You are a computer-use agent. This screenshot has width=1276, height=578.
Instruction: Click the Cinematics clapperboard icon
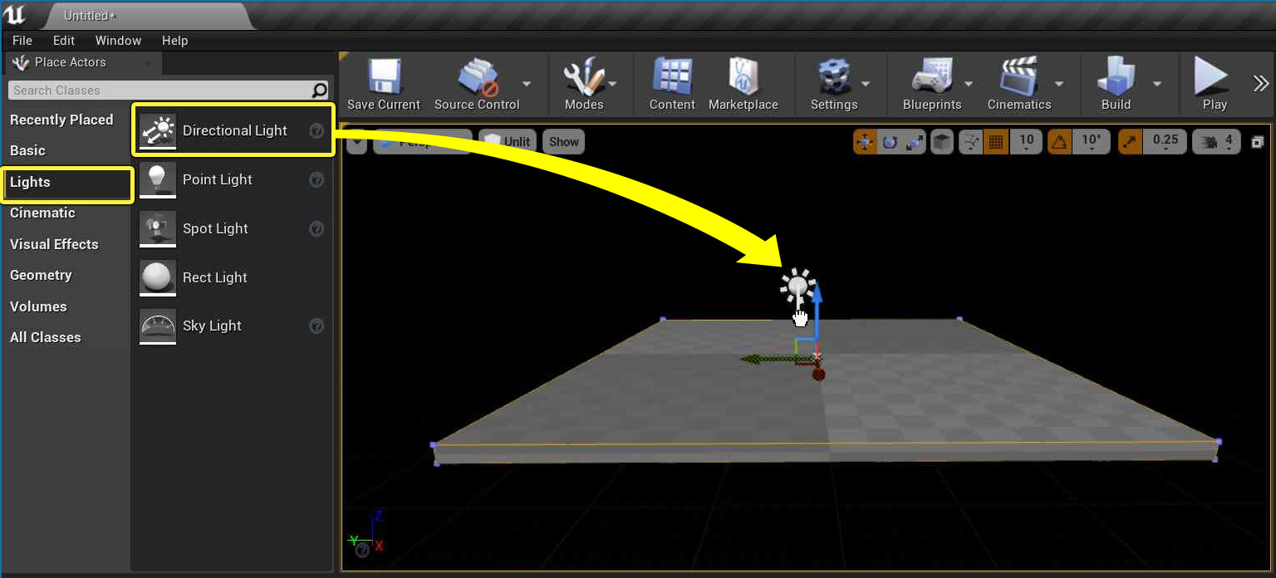(x=1018, y=77)
